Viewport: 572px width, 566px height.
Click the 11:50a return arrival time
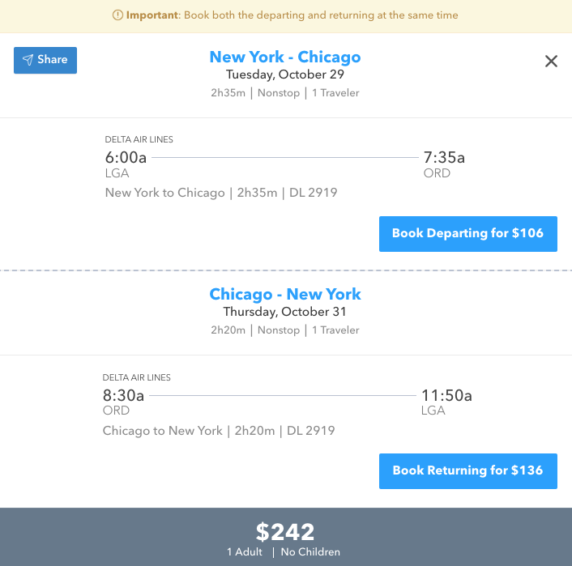[x=446, y=395]
